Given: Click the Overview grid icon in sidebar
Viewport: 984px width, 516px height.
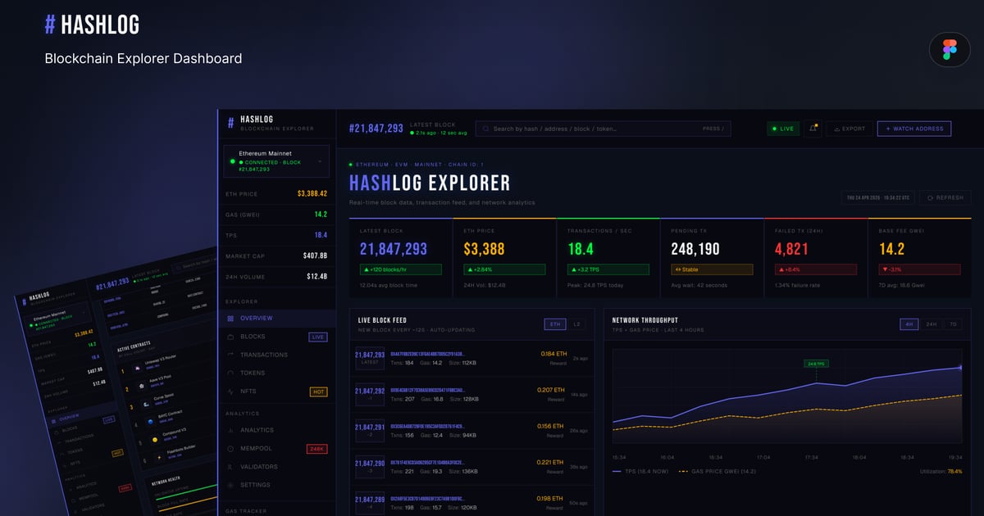Looking at the screenshot, I should pos(230,318).
